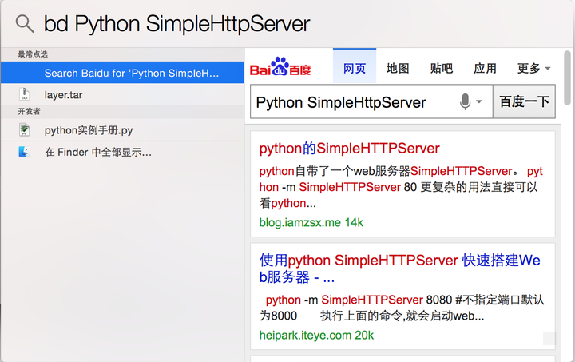The height and width of the screenshot is (362, 575).
Task: Click the 百度一下 search button
Action: pos(524,101)
